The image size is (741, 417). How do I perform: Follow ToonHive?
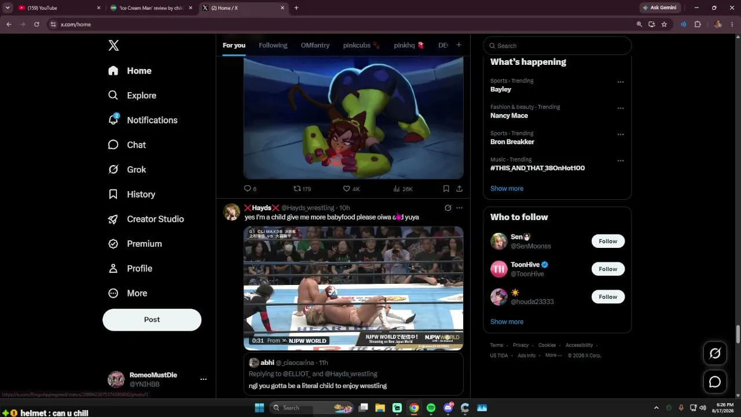click(x=608, y=269)
